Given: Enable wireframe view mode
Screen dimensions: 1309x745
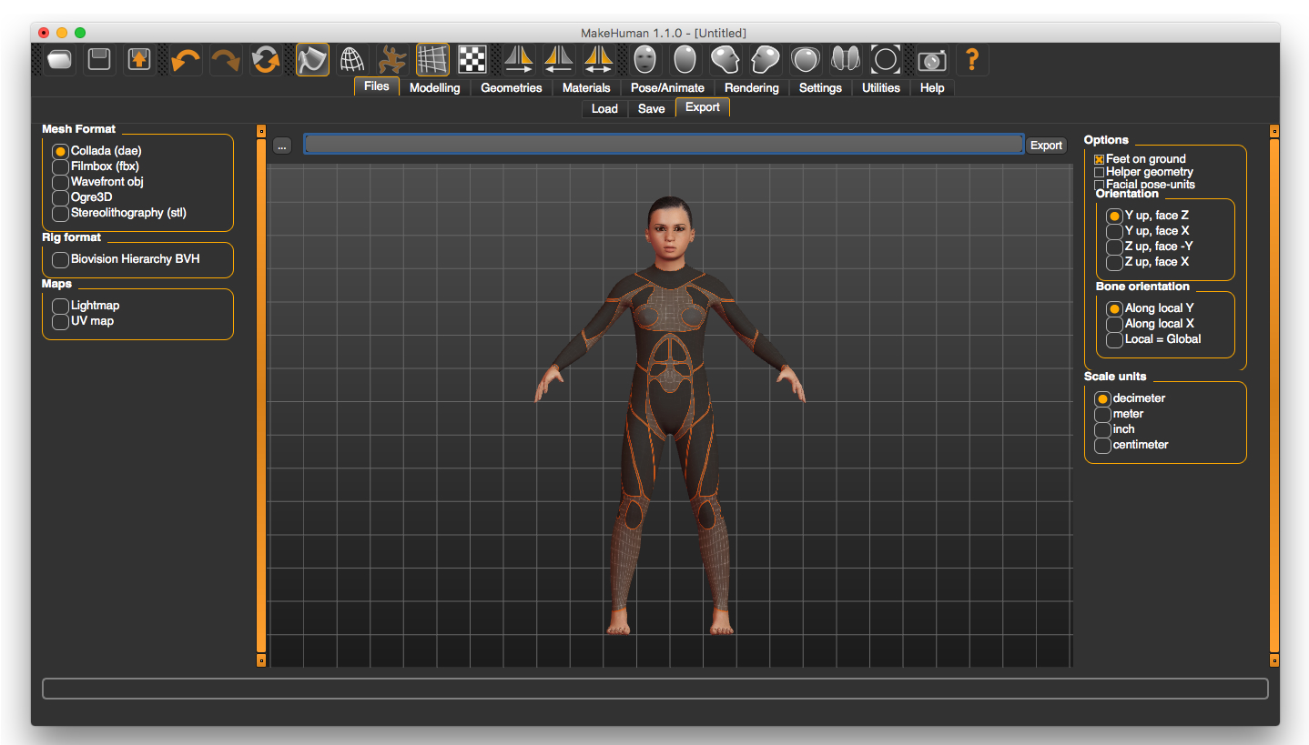Looking at the screenshot, I should click(352, 59).
